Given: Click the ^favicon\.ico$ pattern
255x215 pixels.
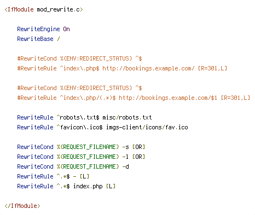Looking at the screenshot, I should (x=79, y=127).
